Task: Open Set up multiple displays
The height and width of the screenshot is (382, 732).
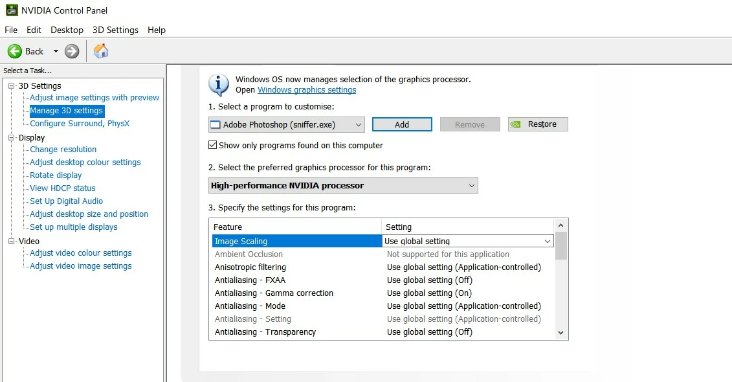Action: (74, 227)
